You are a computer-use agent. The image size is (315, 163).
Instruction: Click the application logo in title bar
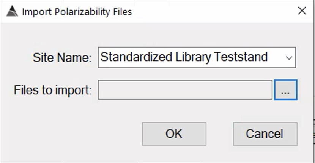pyautogui.click(x=12, y=11)
